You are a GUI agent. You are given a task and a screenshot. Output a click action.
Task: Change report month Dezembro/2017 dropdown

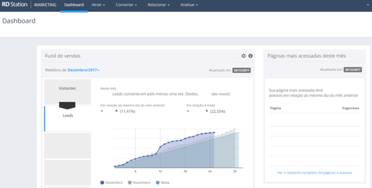[x=83, y=70]
